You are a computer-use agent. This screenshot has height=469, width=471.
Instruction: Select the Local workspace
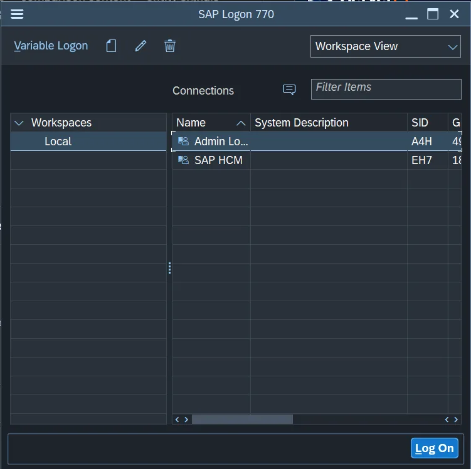(x=88, y=142)
